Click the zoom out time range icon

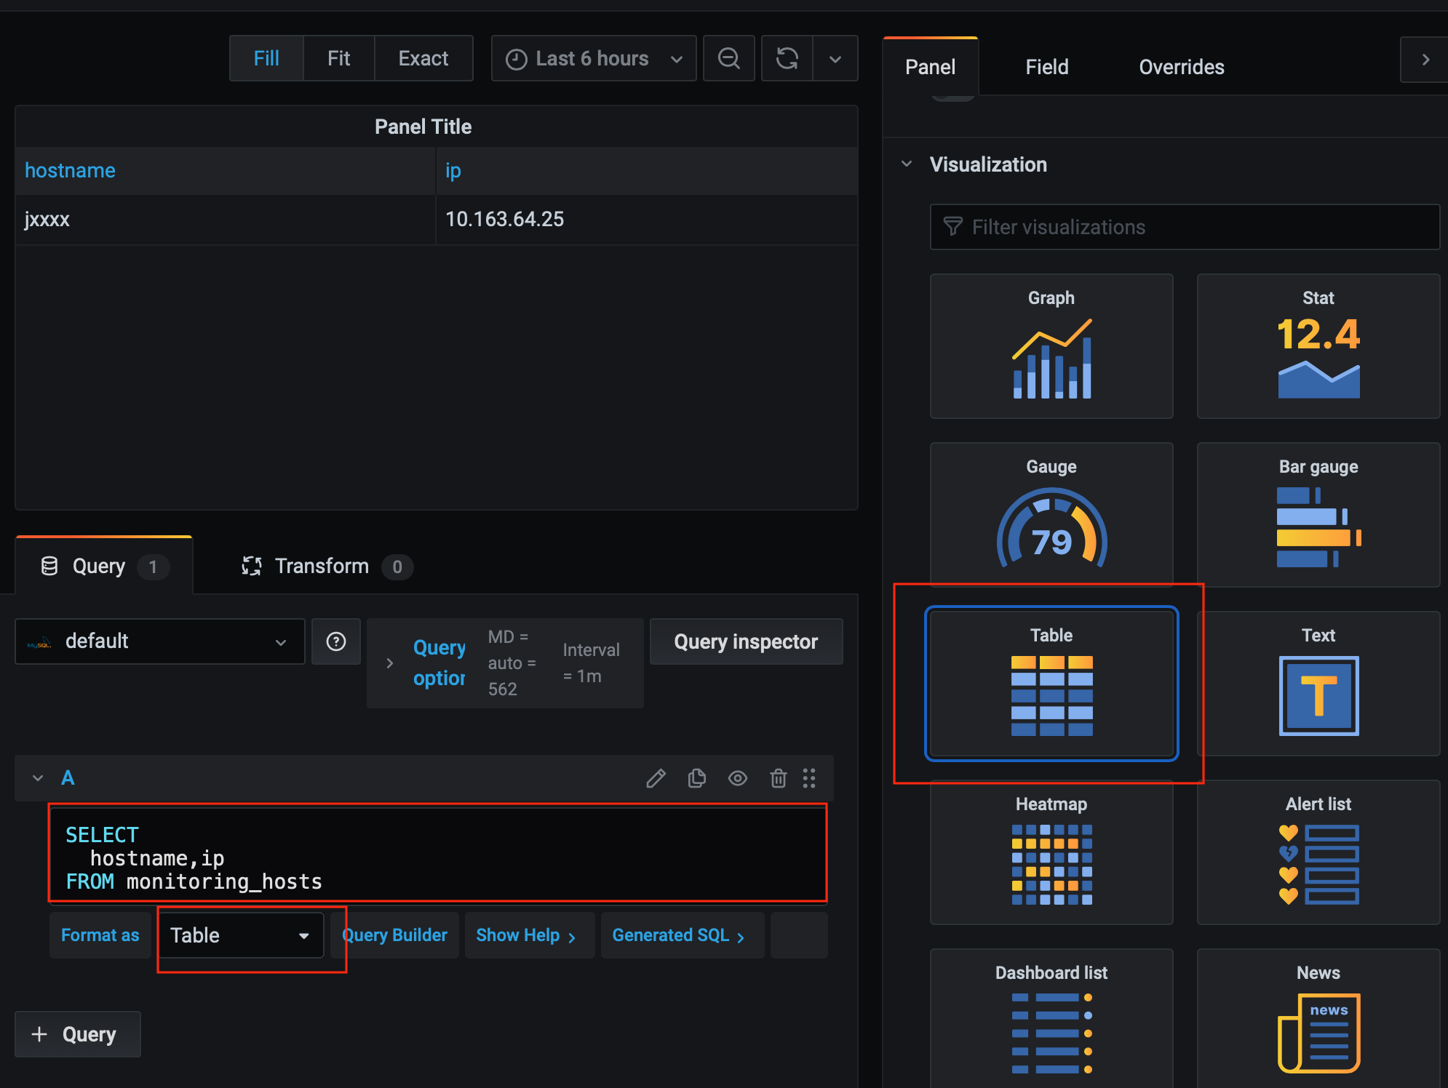click(728, 58)
